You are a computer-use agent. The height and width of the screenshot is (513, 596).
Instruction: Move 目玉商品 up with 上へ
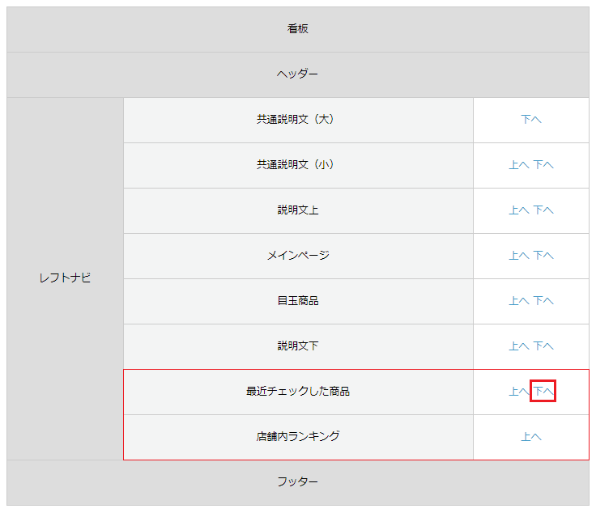click(x=519, y=301)
